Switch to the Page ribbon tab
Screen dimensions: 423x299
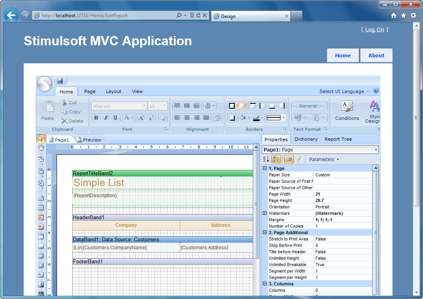[90, 91]
